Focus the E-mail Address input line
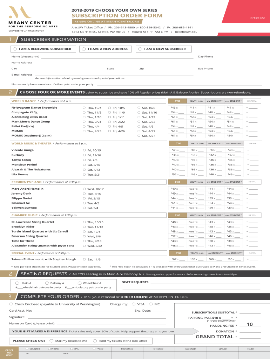The height and width of the screenshot is (359, 270). coord(114,75)
